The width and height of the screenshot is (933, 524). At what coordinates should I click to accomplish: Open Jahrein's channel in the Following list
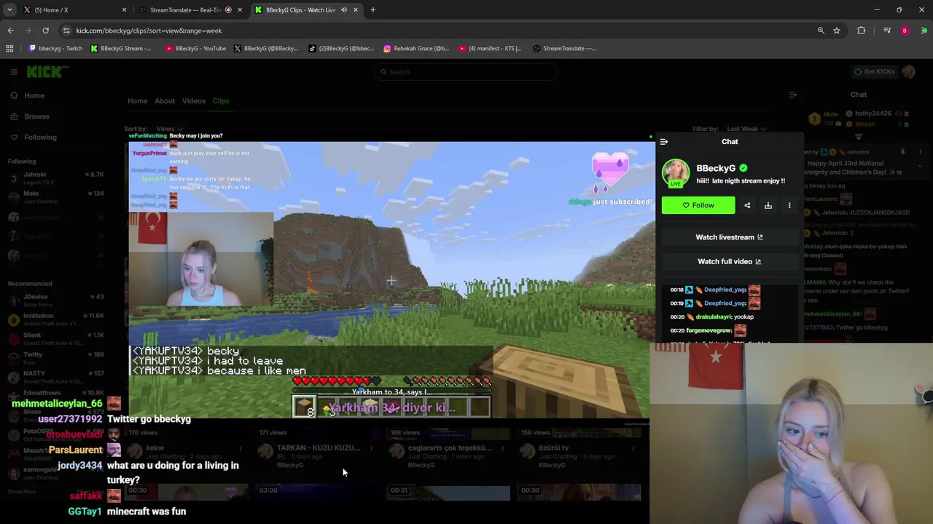[57, 178]
